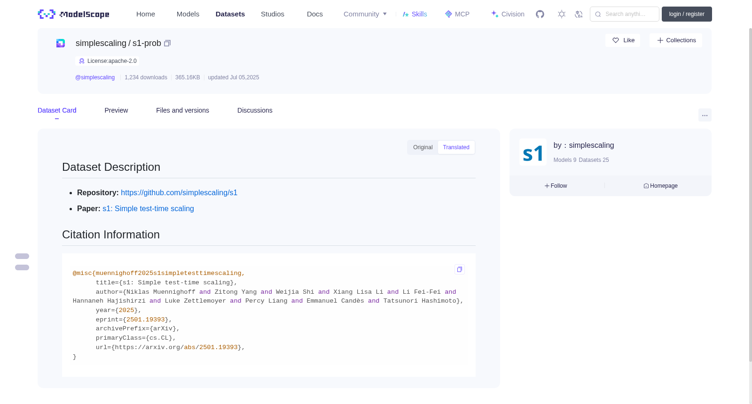
Task: Open the GitHub repository icon in header
Action: pos(540,14)
